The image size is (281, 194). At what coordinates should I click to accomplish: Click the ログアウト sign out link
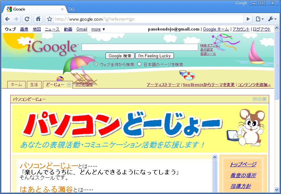(x=261, y=29)
